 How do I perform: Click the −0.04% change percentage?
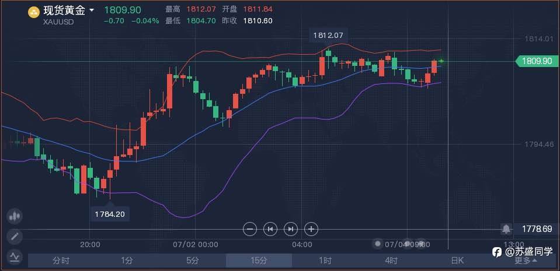[x=145, y=20]
